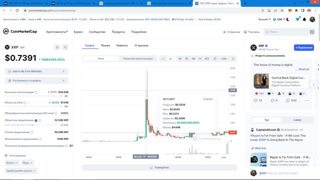
Task: Click the Поиск search field
Action: (x=289, y=32)
